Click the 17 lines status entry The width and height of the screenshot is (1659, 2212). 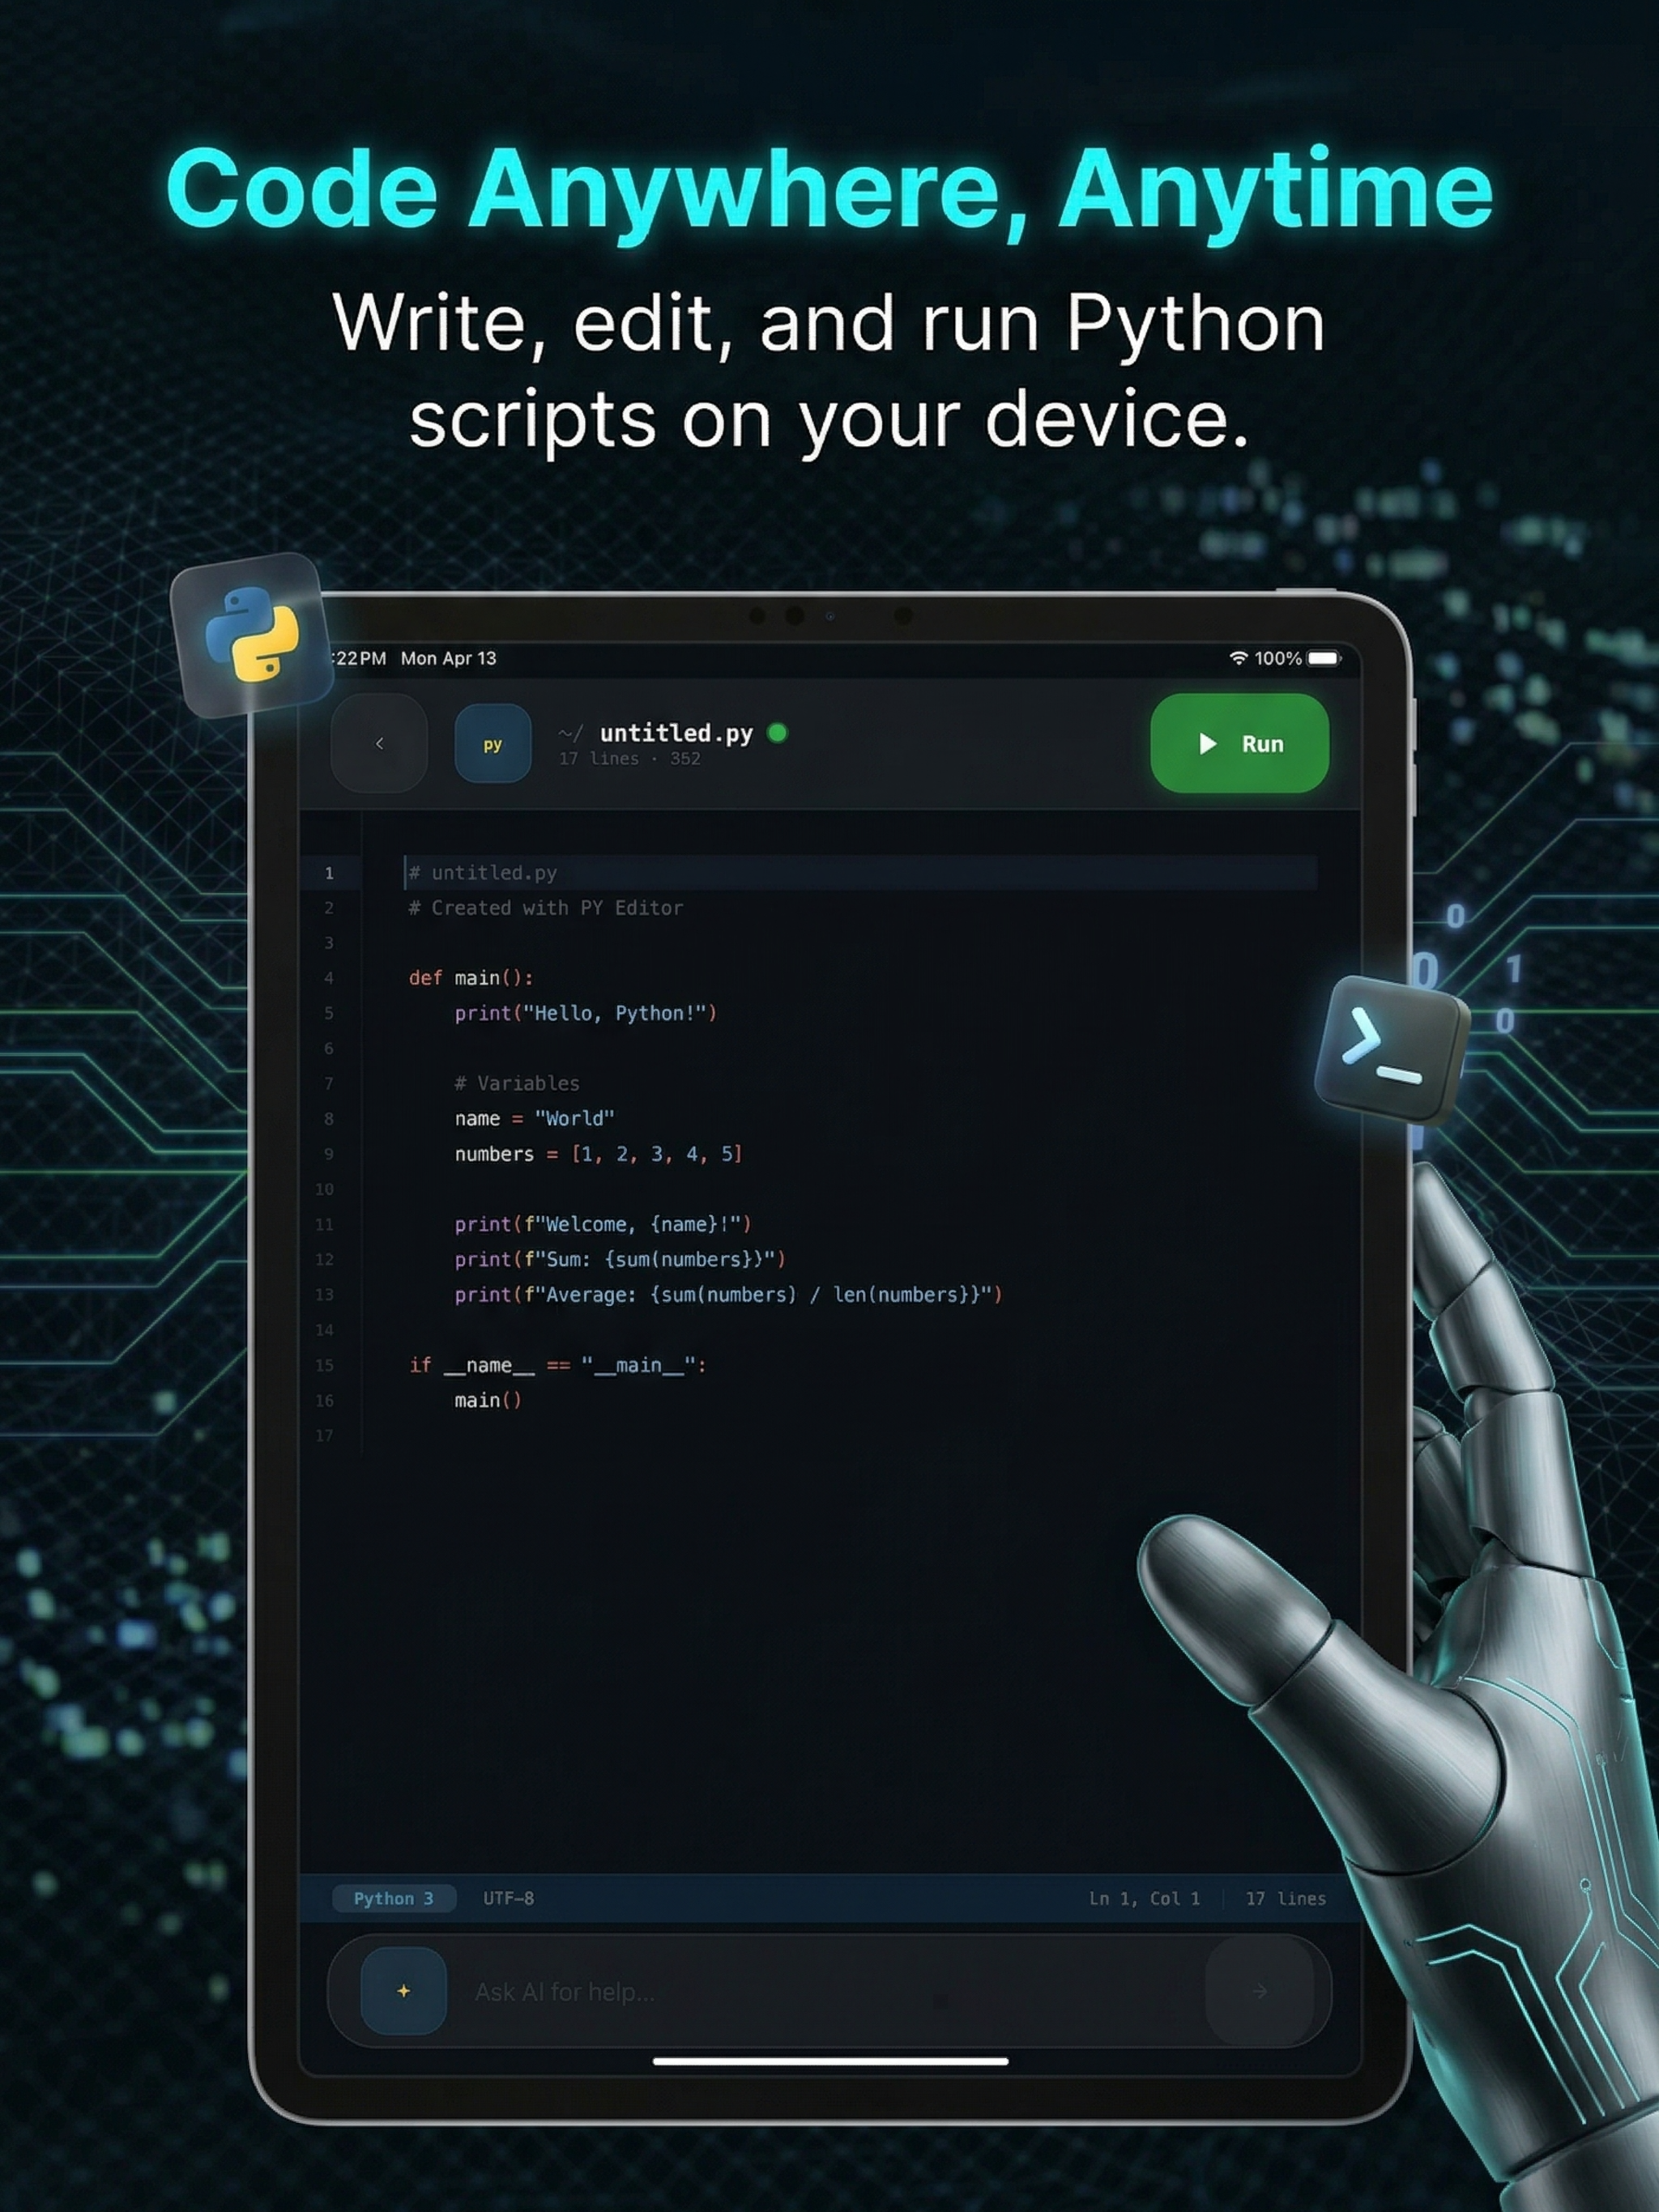1285,1898
